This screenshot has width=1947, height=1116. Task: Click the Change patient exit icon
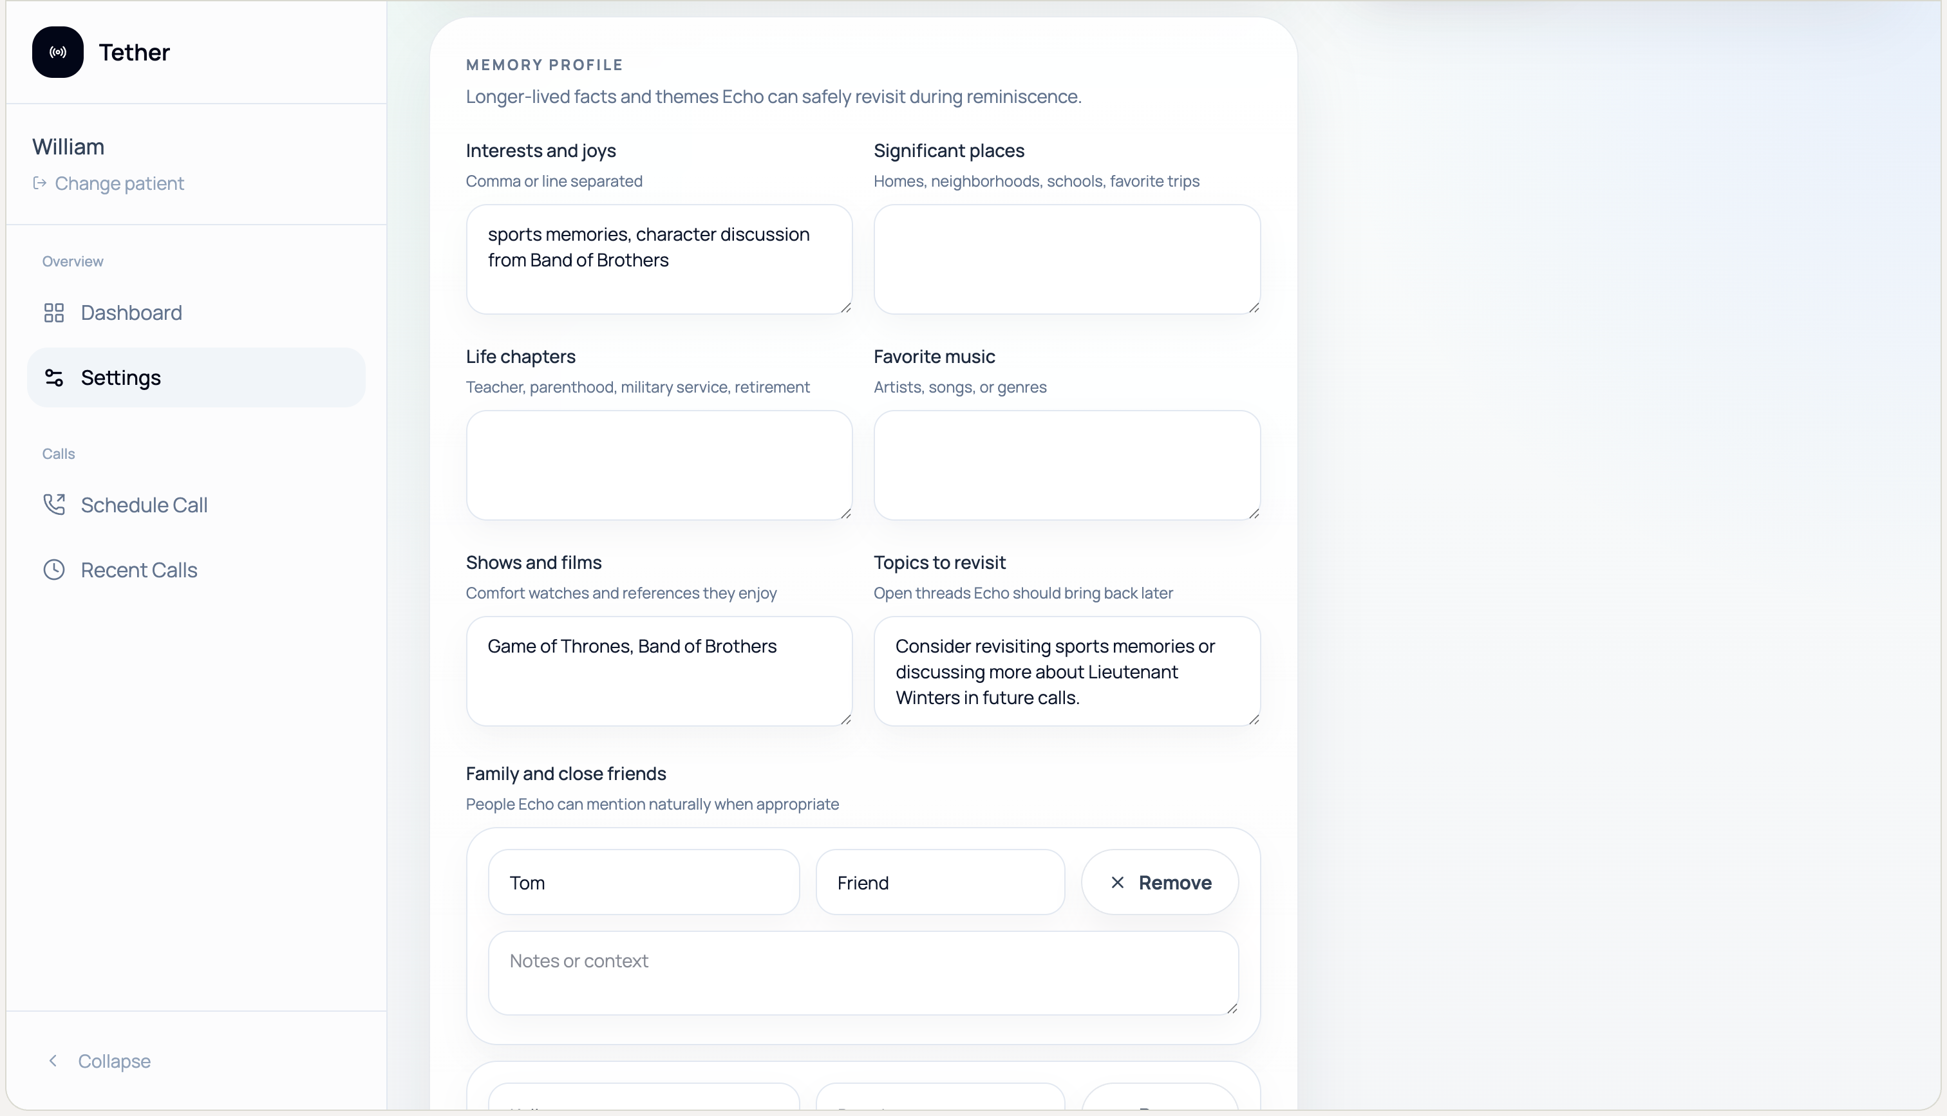pos(40,183)
